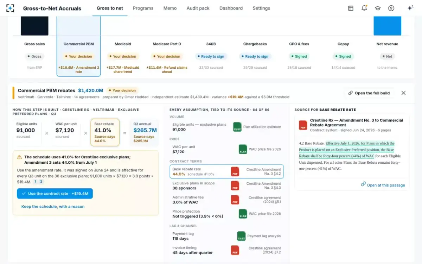Open the sparkle assistant icon

point(410,8)
